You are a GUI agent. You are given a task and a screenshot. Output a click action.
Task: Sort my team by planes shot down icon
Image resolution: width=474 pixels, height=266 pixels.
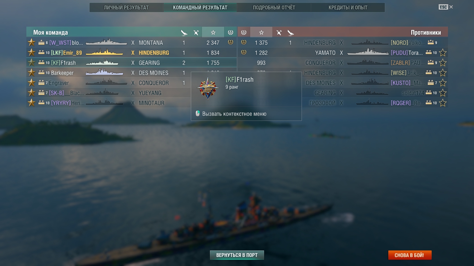coord(196,33)
